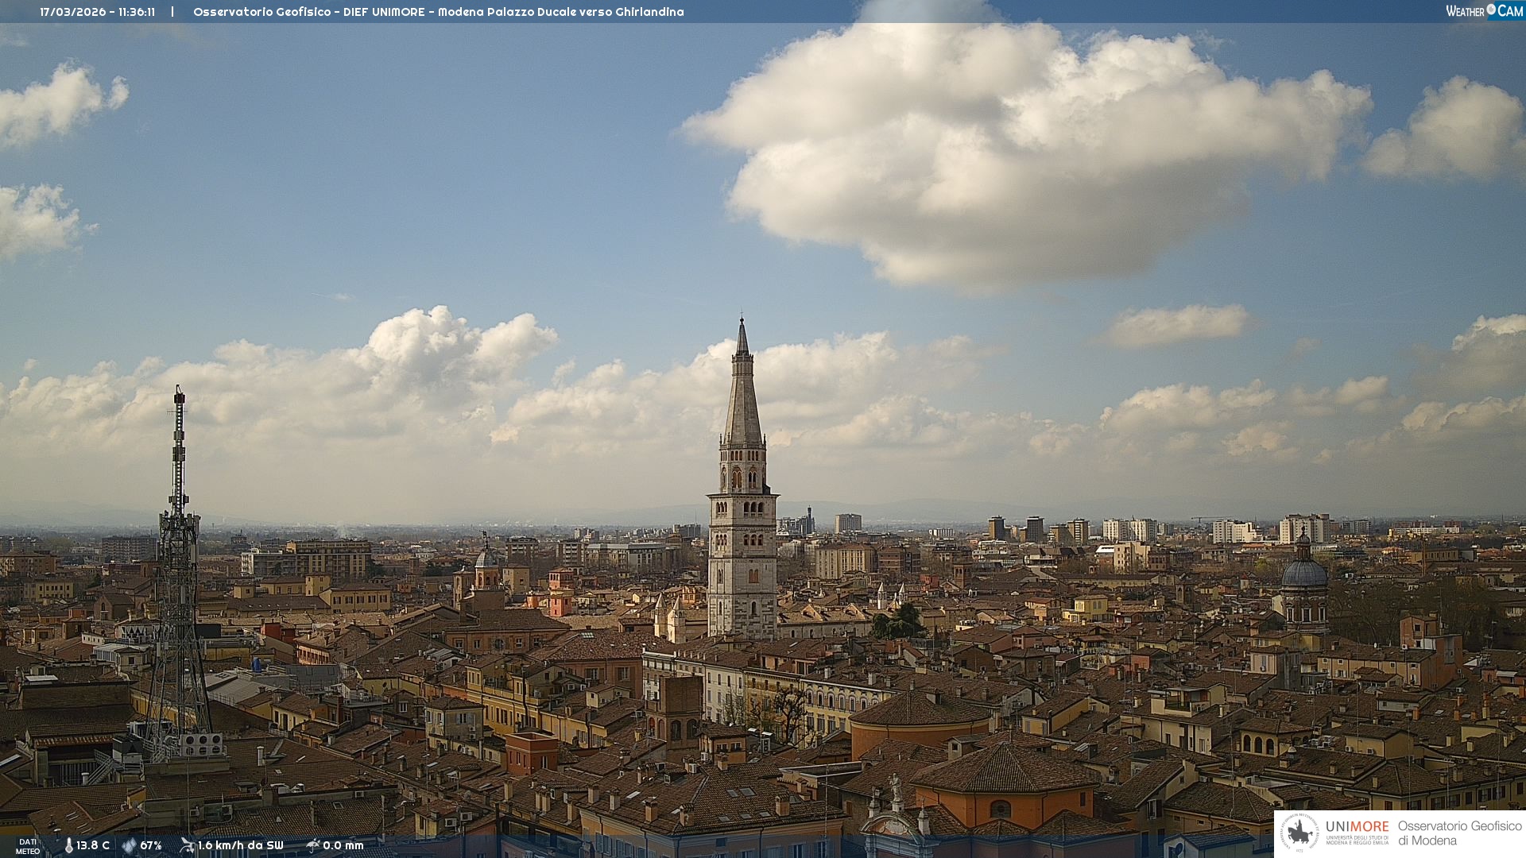This screenshot has width=1526, height=858.
Task: Click the 0.0 mm rainfall value
Action: click(343, 845)
